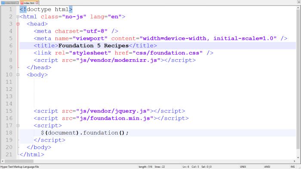Click Hyper Text Markup Language file status label
Viewport: 301px width, 169px height.
[x=20, y=167]
